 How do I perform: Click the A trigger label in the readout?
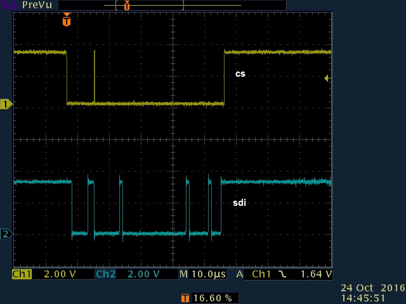coord(240,274)
